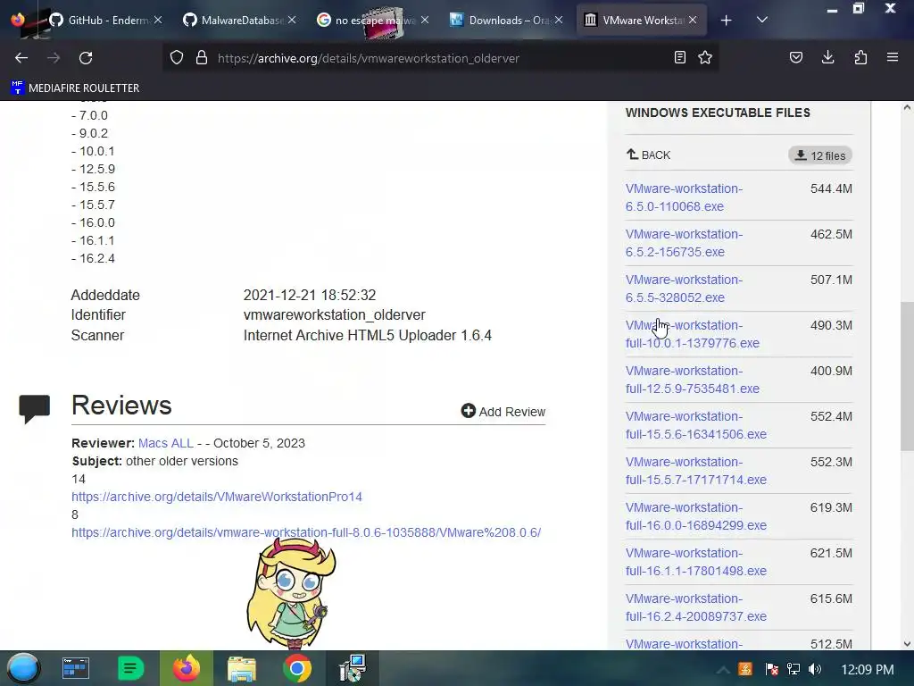Click the archive.org URL address field
Image resolution: width=914 pixels, height=686 pixels.
pyautogui.click(x=443, y=58)
